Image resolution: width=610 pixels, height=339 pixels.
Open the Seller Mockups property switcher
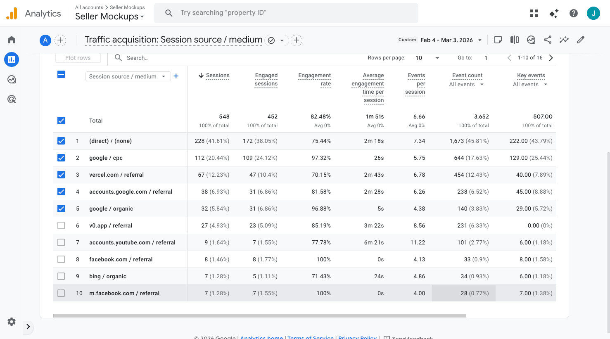click(109, 17)
